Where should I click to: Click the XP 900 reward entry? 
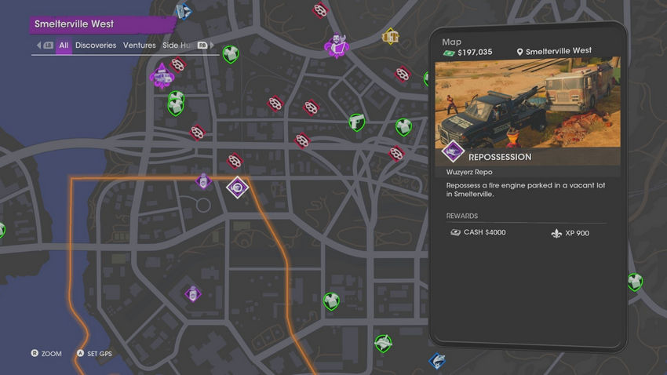point(570,233)
